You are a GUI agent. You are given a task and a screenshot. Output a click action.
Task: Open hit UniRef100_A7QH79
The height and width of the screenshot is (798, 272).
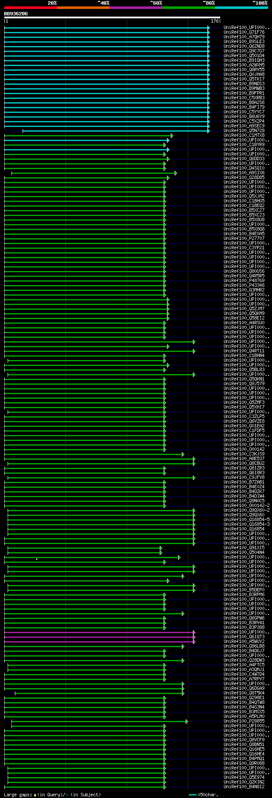tap(244, 37)
